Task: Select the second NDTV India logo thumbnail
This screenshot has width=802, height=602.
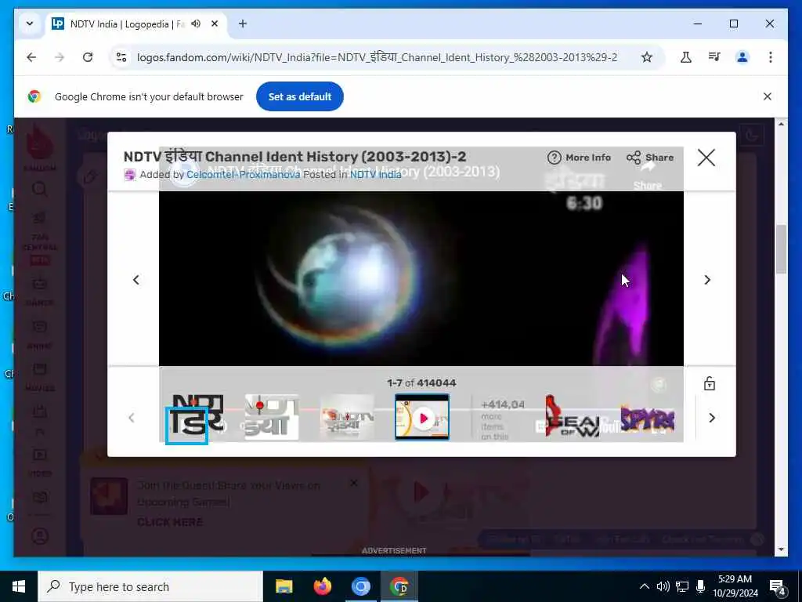Action: tap(272, 417)
